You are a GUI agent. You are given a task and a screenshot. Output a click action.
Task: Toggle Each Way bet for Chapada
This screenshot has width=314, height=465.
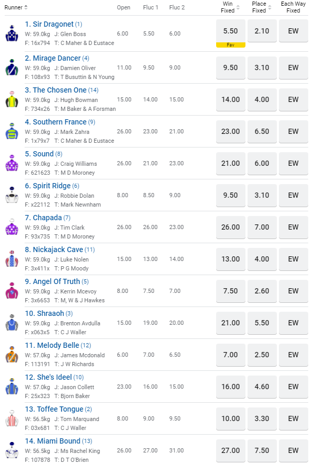point(293,227)
